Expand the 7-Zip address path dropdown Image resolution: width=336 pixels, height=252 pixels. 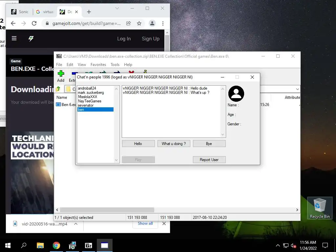point(297,89)
